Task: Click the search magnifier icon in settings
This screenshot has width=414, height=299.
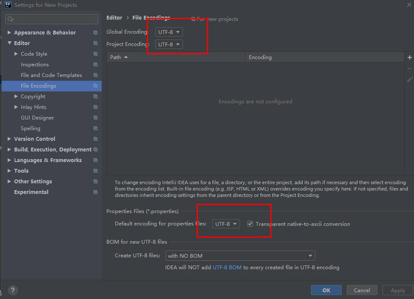Action: point(11,19)
